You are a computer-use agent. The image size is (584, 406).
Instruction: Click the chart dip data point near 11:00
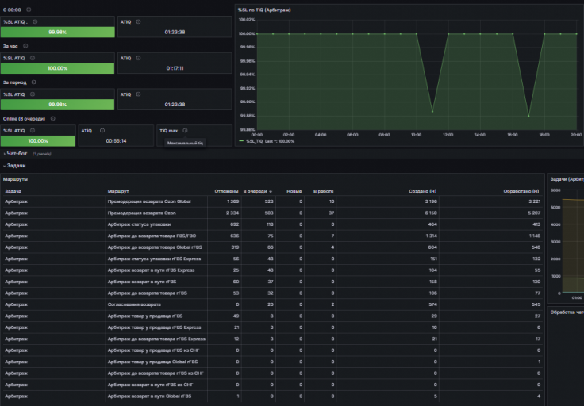tap(432, 111)
